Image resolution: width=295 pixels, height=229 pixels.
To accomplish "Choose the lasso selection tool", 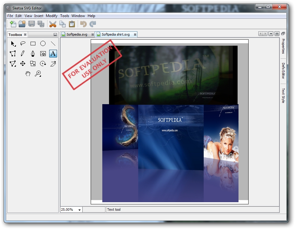I will pyautogui.click(x=23, y=44).
